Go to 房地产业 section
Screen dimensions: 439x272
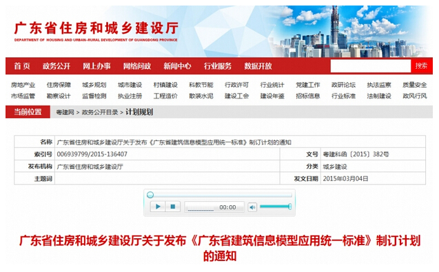point(23,85)
